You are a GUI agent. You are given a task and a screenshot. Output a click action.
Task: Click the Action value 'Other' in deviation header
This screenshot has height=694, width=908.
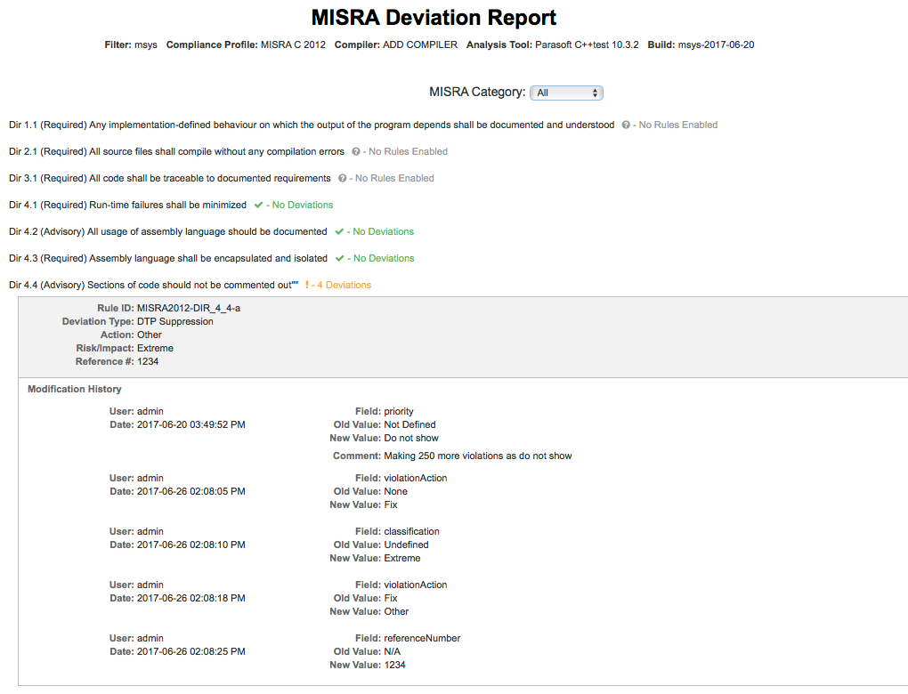150,335
